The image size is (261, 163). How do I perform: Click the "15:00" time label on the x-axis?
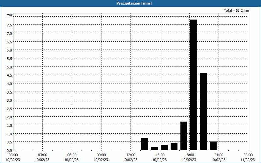(160, 155)
